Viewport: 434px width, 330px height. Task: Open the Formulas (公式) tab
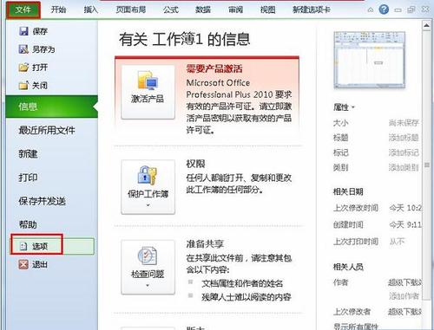(x=171, y=10)
